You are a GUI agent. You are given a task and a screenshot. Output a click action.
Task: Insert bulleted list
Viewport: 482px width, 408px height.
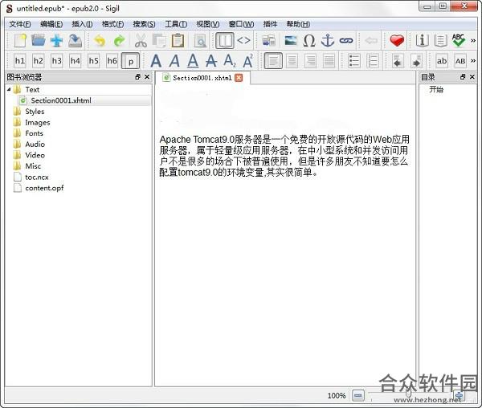pyautogui.click(x=354, y=61)
